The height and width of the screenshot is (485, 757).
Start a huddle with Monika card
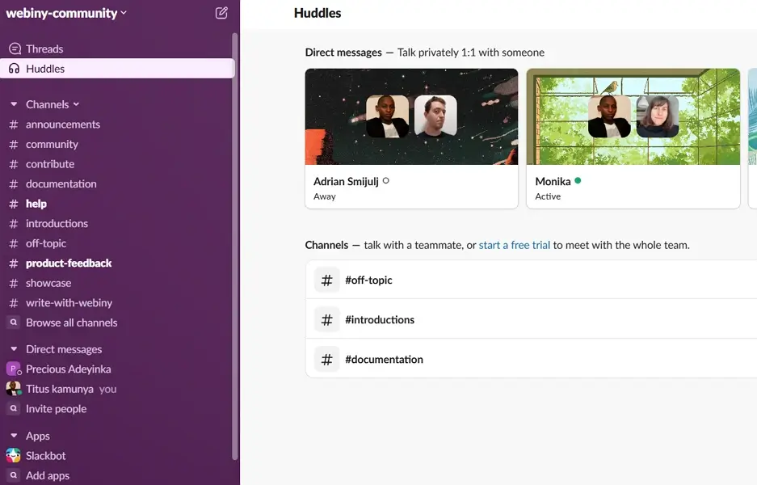633,139
